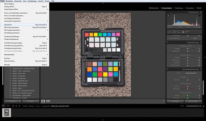Toggle the Kamerakalibrierung panel on/off switch
The height and width of the screenshot is (121, 206).
(167, 69)
